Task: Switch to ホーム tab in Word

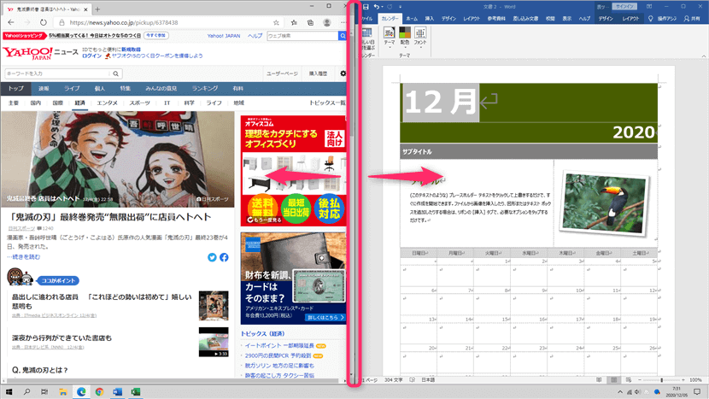Action: click(x=412, y=19)
